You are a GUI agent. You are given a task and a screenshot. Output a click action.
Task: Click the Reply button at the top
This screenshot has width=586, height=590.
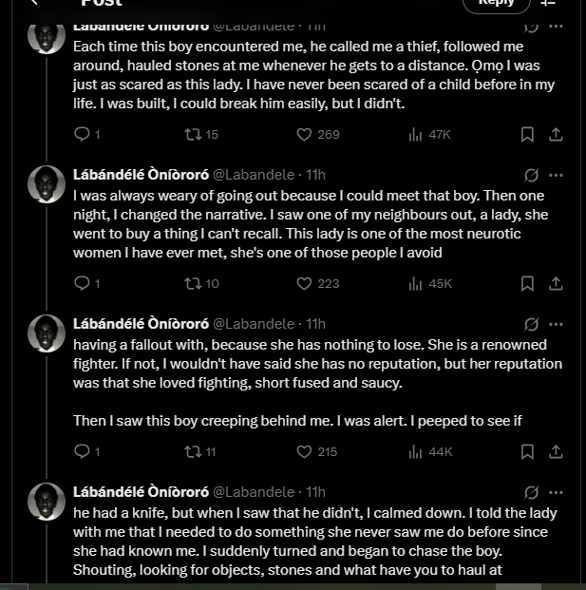click(496, 3)
